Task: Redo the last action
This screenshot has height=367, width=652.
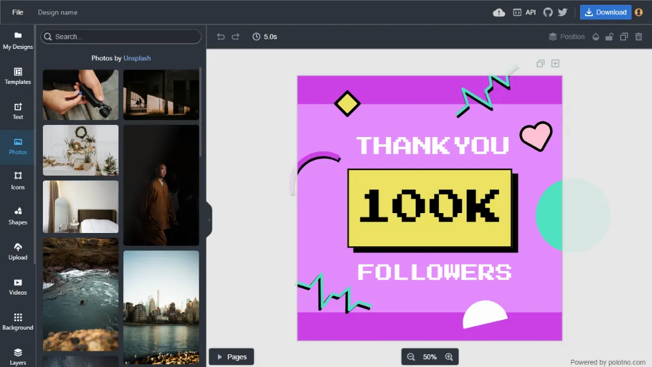Action: [235, 37]
